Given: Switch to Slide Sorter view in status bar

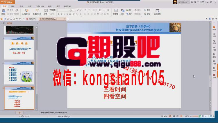Looking at the screenshot, I should pyautogui.click(x=174, y=116).
